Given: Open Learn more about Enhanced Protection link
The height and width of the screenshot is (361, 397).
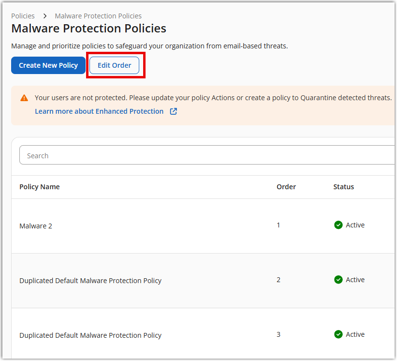Looking at the screenshot, I should 99,111.
